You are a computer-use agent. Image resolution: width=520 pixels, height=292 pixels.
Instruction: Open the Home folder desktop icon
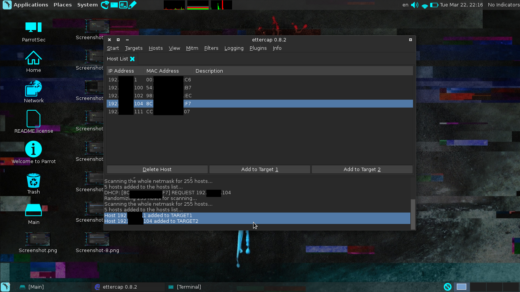point(33,62)
